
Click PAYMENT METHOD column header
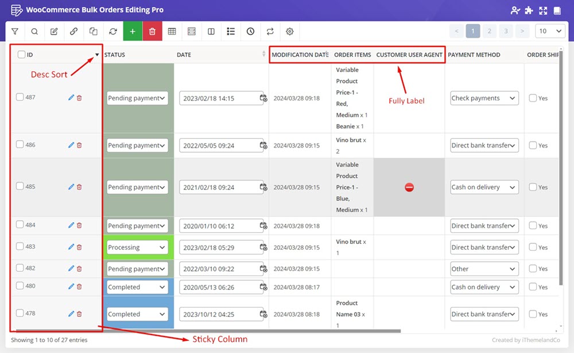tap(474, 55)
